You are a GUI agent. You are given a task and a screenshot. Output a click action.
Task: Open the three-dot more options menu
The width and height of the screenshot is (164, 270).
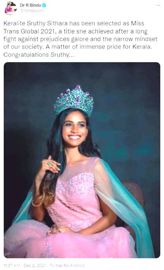pyautogui.click(x=158, y=5)
